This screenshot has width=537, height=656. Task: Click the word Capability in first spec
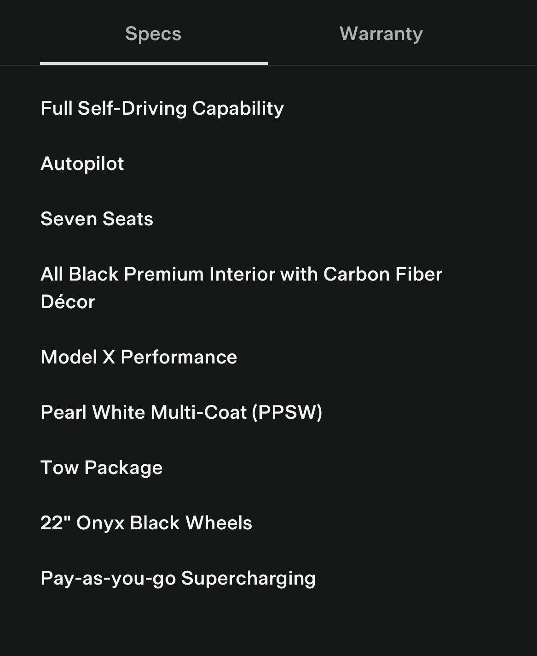click(238, 108)
